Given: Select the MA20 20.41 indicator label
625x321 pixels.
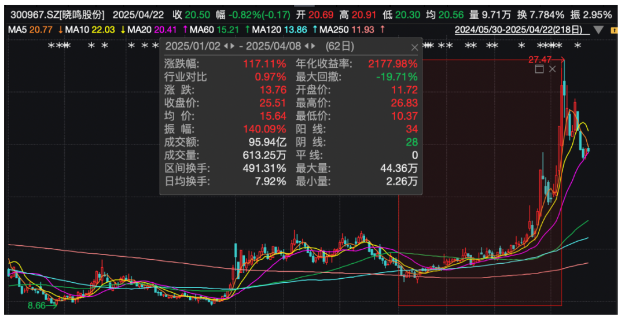Looking at the screenshot, I should 152,29.
